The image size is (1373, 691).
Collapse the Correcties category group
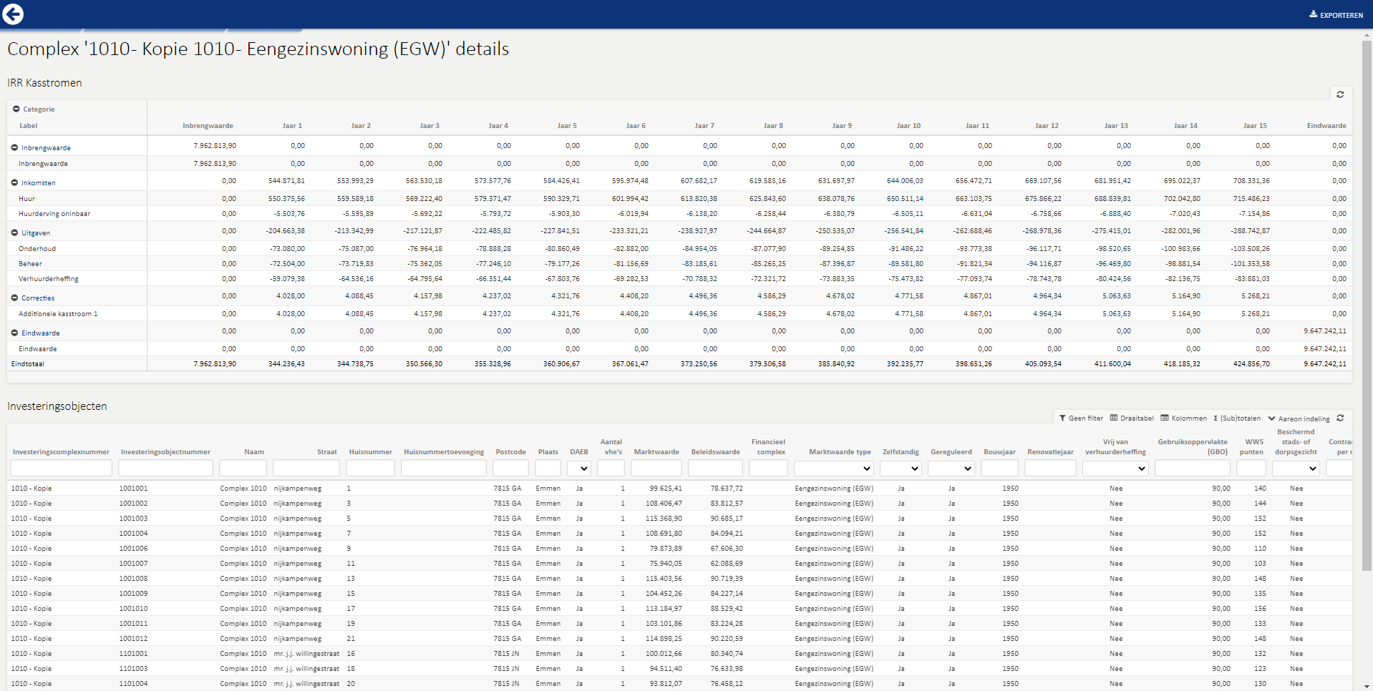14,298
